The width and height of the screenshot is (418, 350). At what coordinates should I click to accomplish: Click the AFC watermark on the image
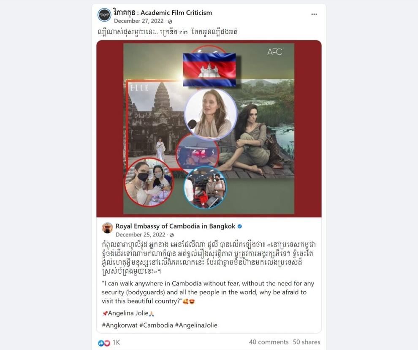(x=274, y=52)
